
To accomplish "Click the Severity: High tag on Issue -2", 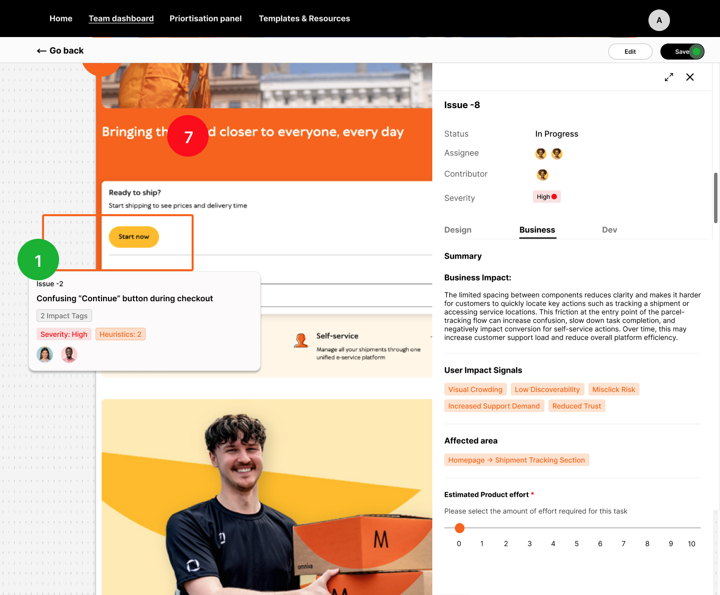I will (x=64, y=334).
